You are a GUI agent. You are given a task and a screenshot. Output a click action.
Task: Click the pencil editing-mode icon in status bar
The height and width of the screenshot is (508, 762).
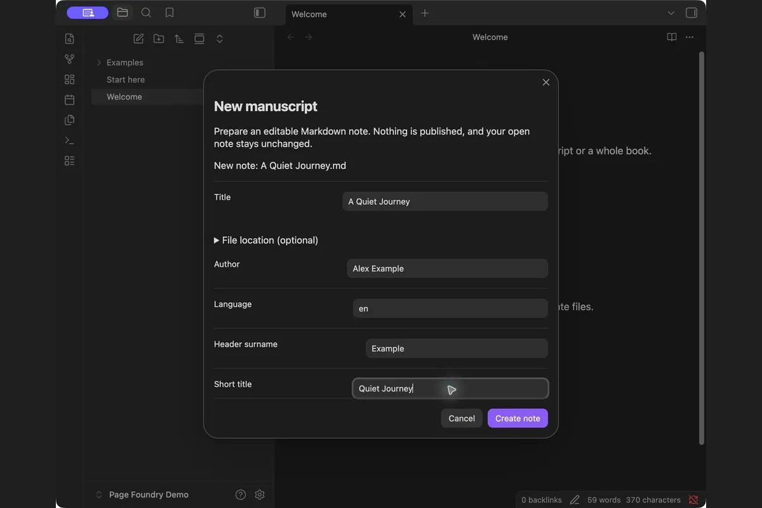[575, 500]
